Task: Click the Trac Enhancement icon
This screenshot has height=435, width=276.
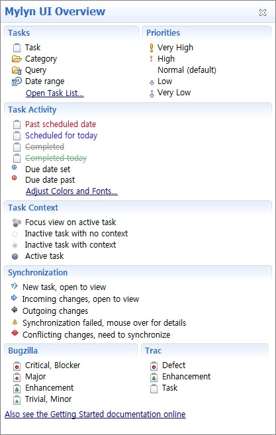Action: click(x=154, y=377)
